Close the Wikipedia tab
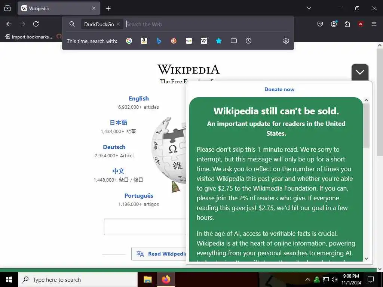Image resolution: width=383 pixels, height=287 pixels. [x=94, y=8]
